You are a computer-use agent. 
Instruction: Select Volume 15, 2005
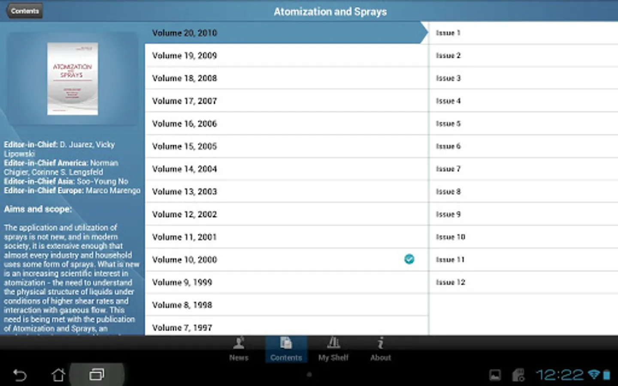click(x=286, y=146)
